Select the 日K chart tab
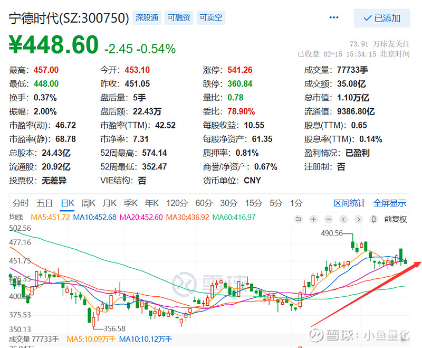The width and height of the screenshot is (422, 348). tap(68, 203)
